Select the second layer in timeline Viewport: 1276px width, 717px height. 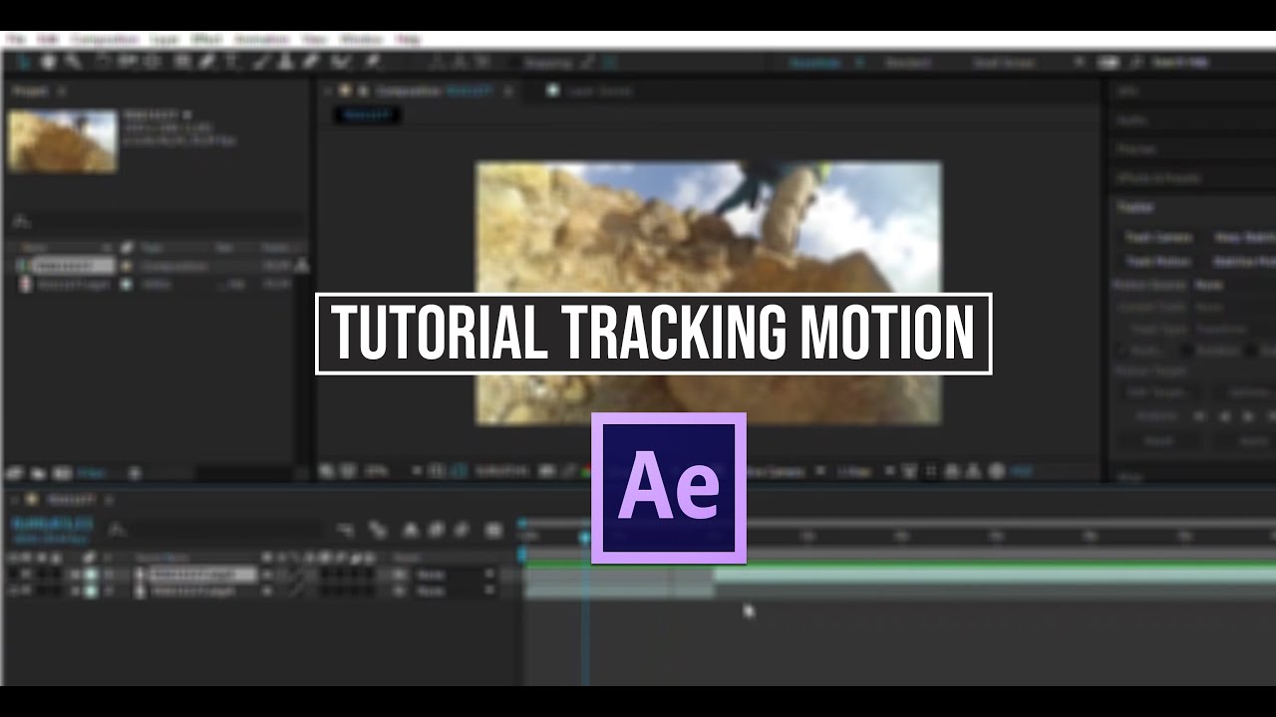pos(194,592)
